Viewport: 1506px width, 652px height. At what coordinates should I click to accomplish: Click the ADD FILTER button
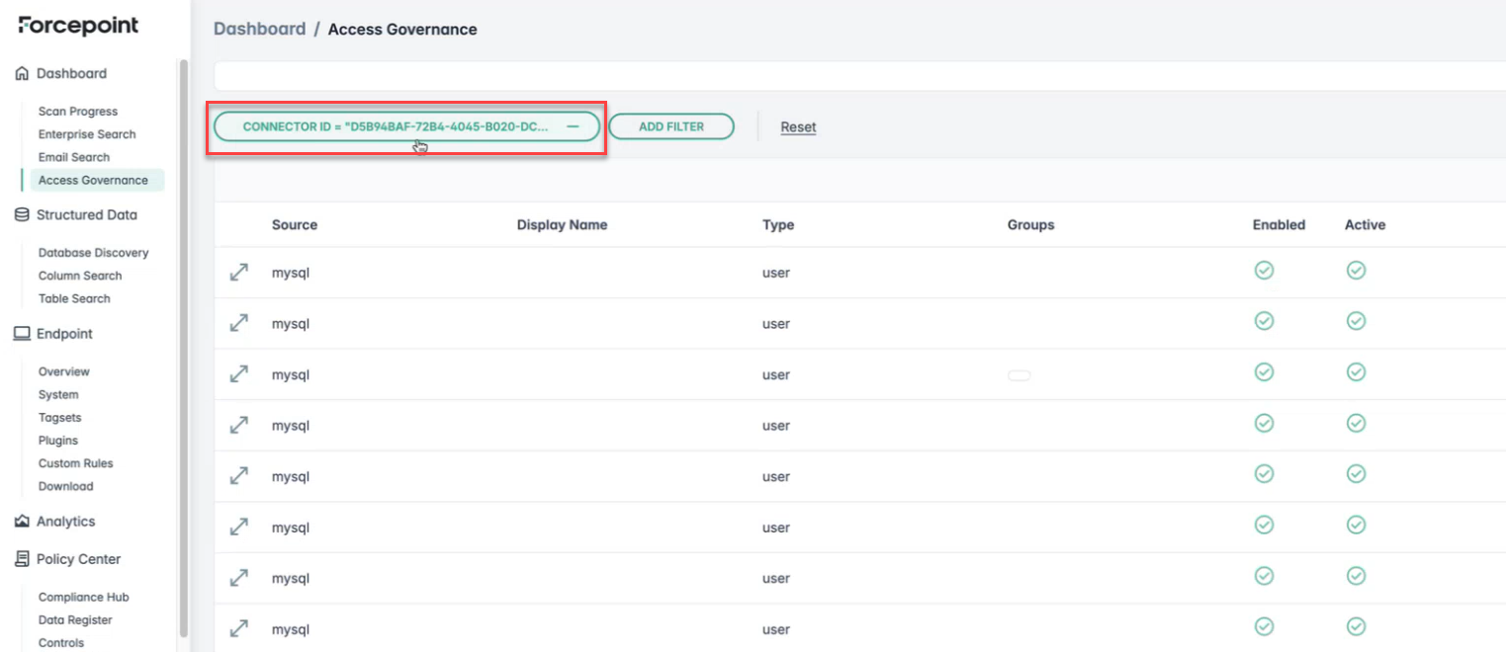click(671, 126)
